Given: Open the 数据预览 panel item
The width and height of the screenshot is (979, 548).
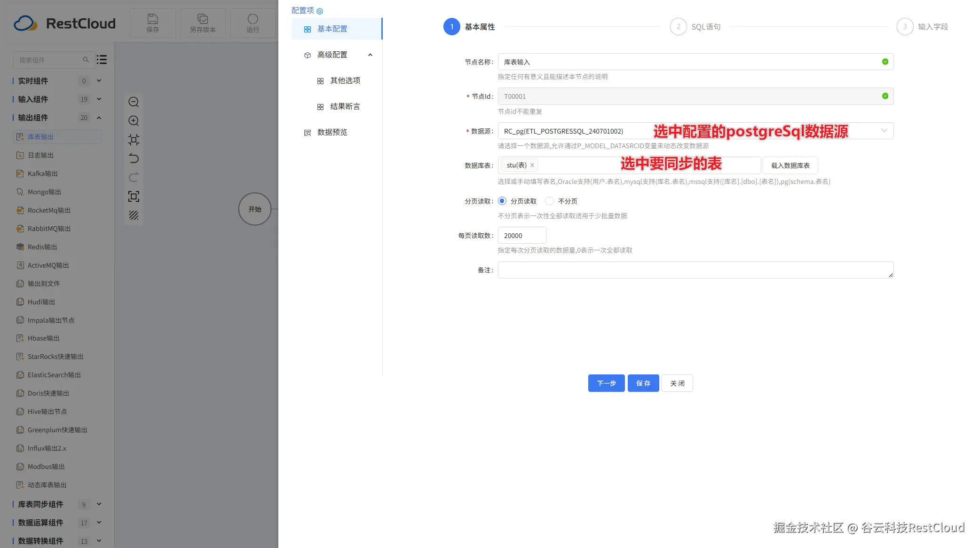Looking at the screenshot, I should point(332,132).
